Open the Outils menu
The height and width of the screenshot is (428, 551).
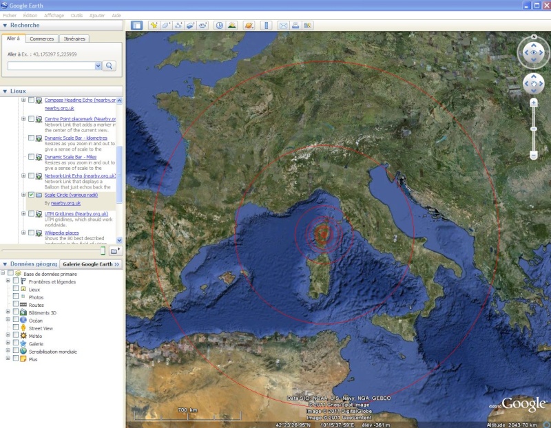pos(76,15)
